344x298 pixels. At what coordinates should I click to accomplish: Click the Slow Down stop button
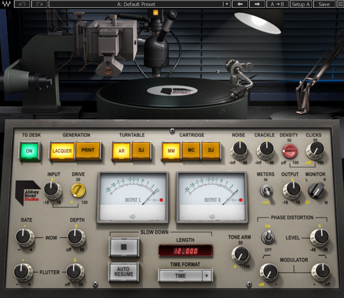[x=124, y=247]
